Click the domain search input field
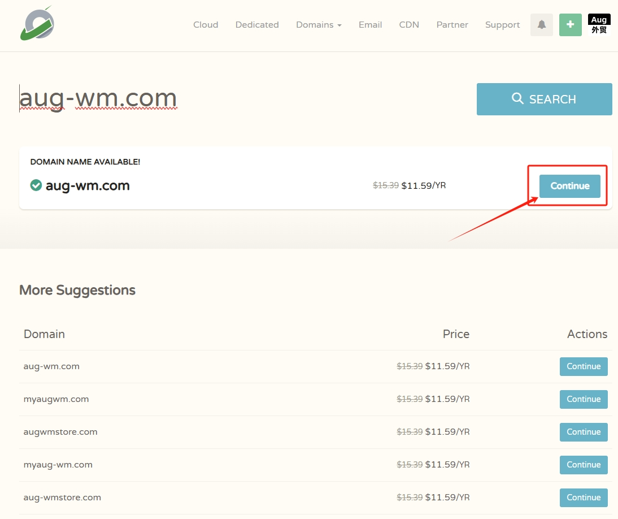 237,99
